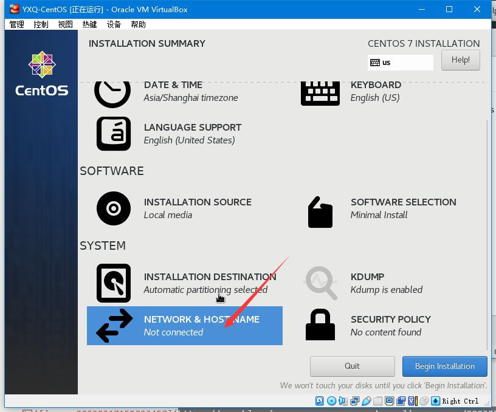Select the Network & Host Name item
The width and height of the screenshot is (496, 412).
[x=185, y=326]
